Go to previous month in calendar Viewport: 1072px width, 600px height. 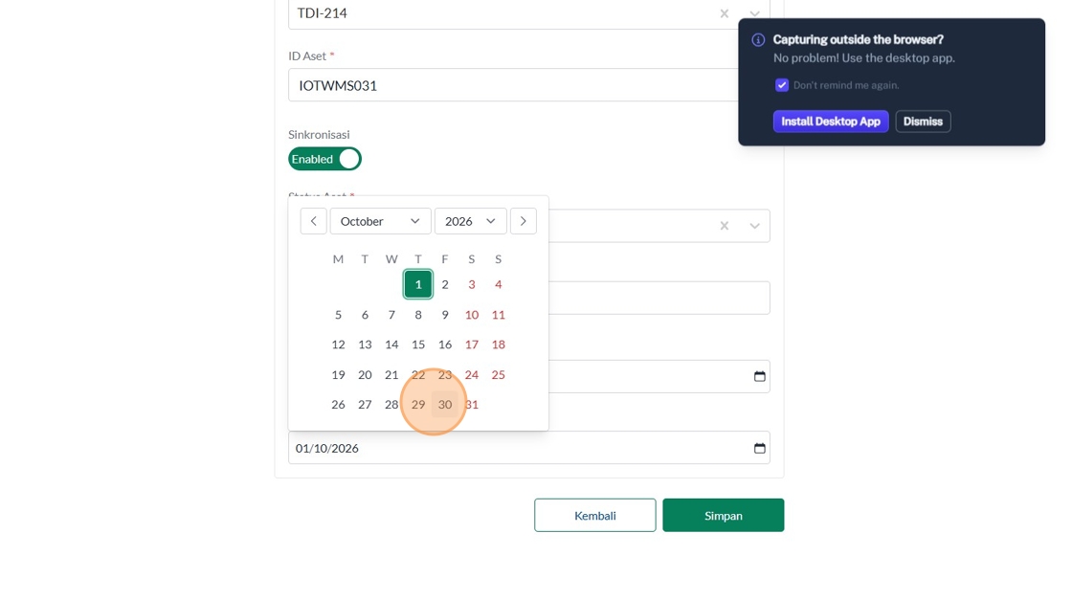tap(313, 221)
